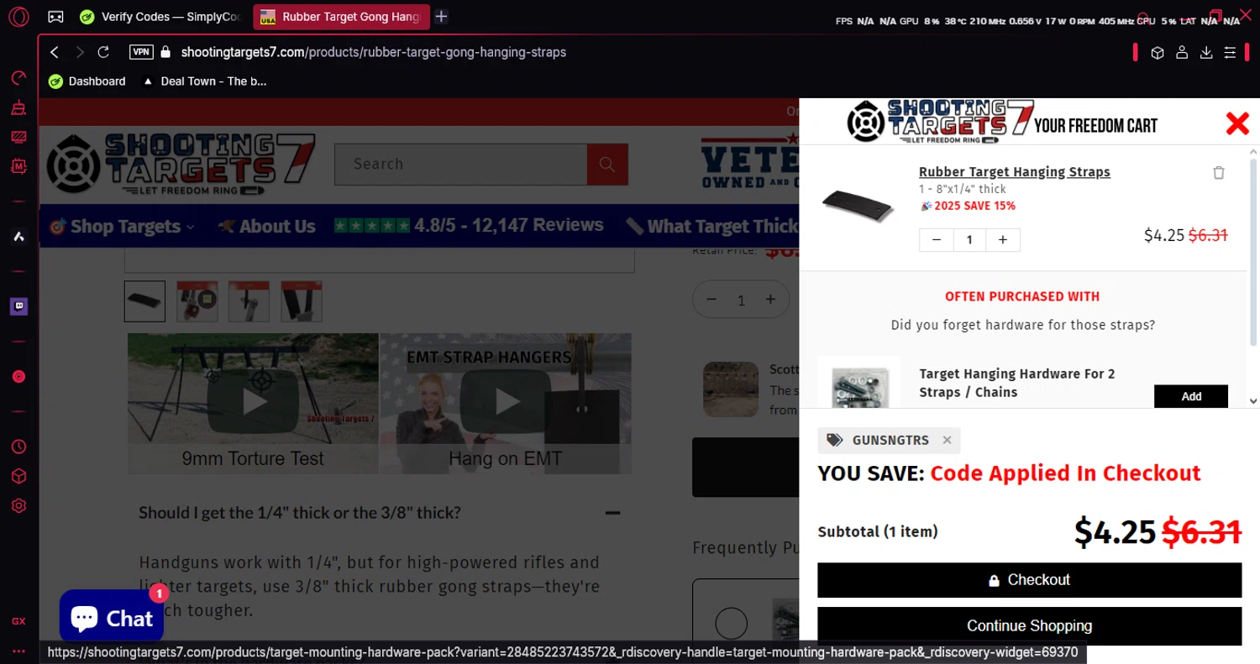Open the Shopify Chat widget

(x=112, y=618)
